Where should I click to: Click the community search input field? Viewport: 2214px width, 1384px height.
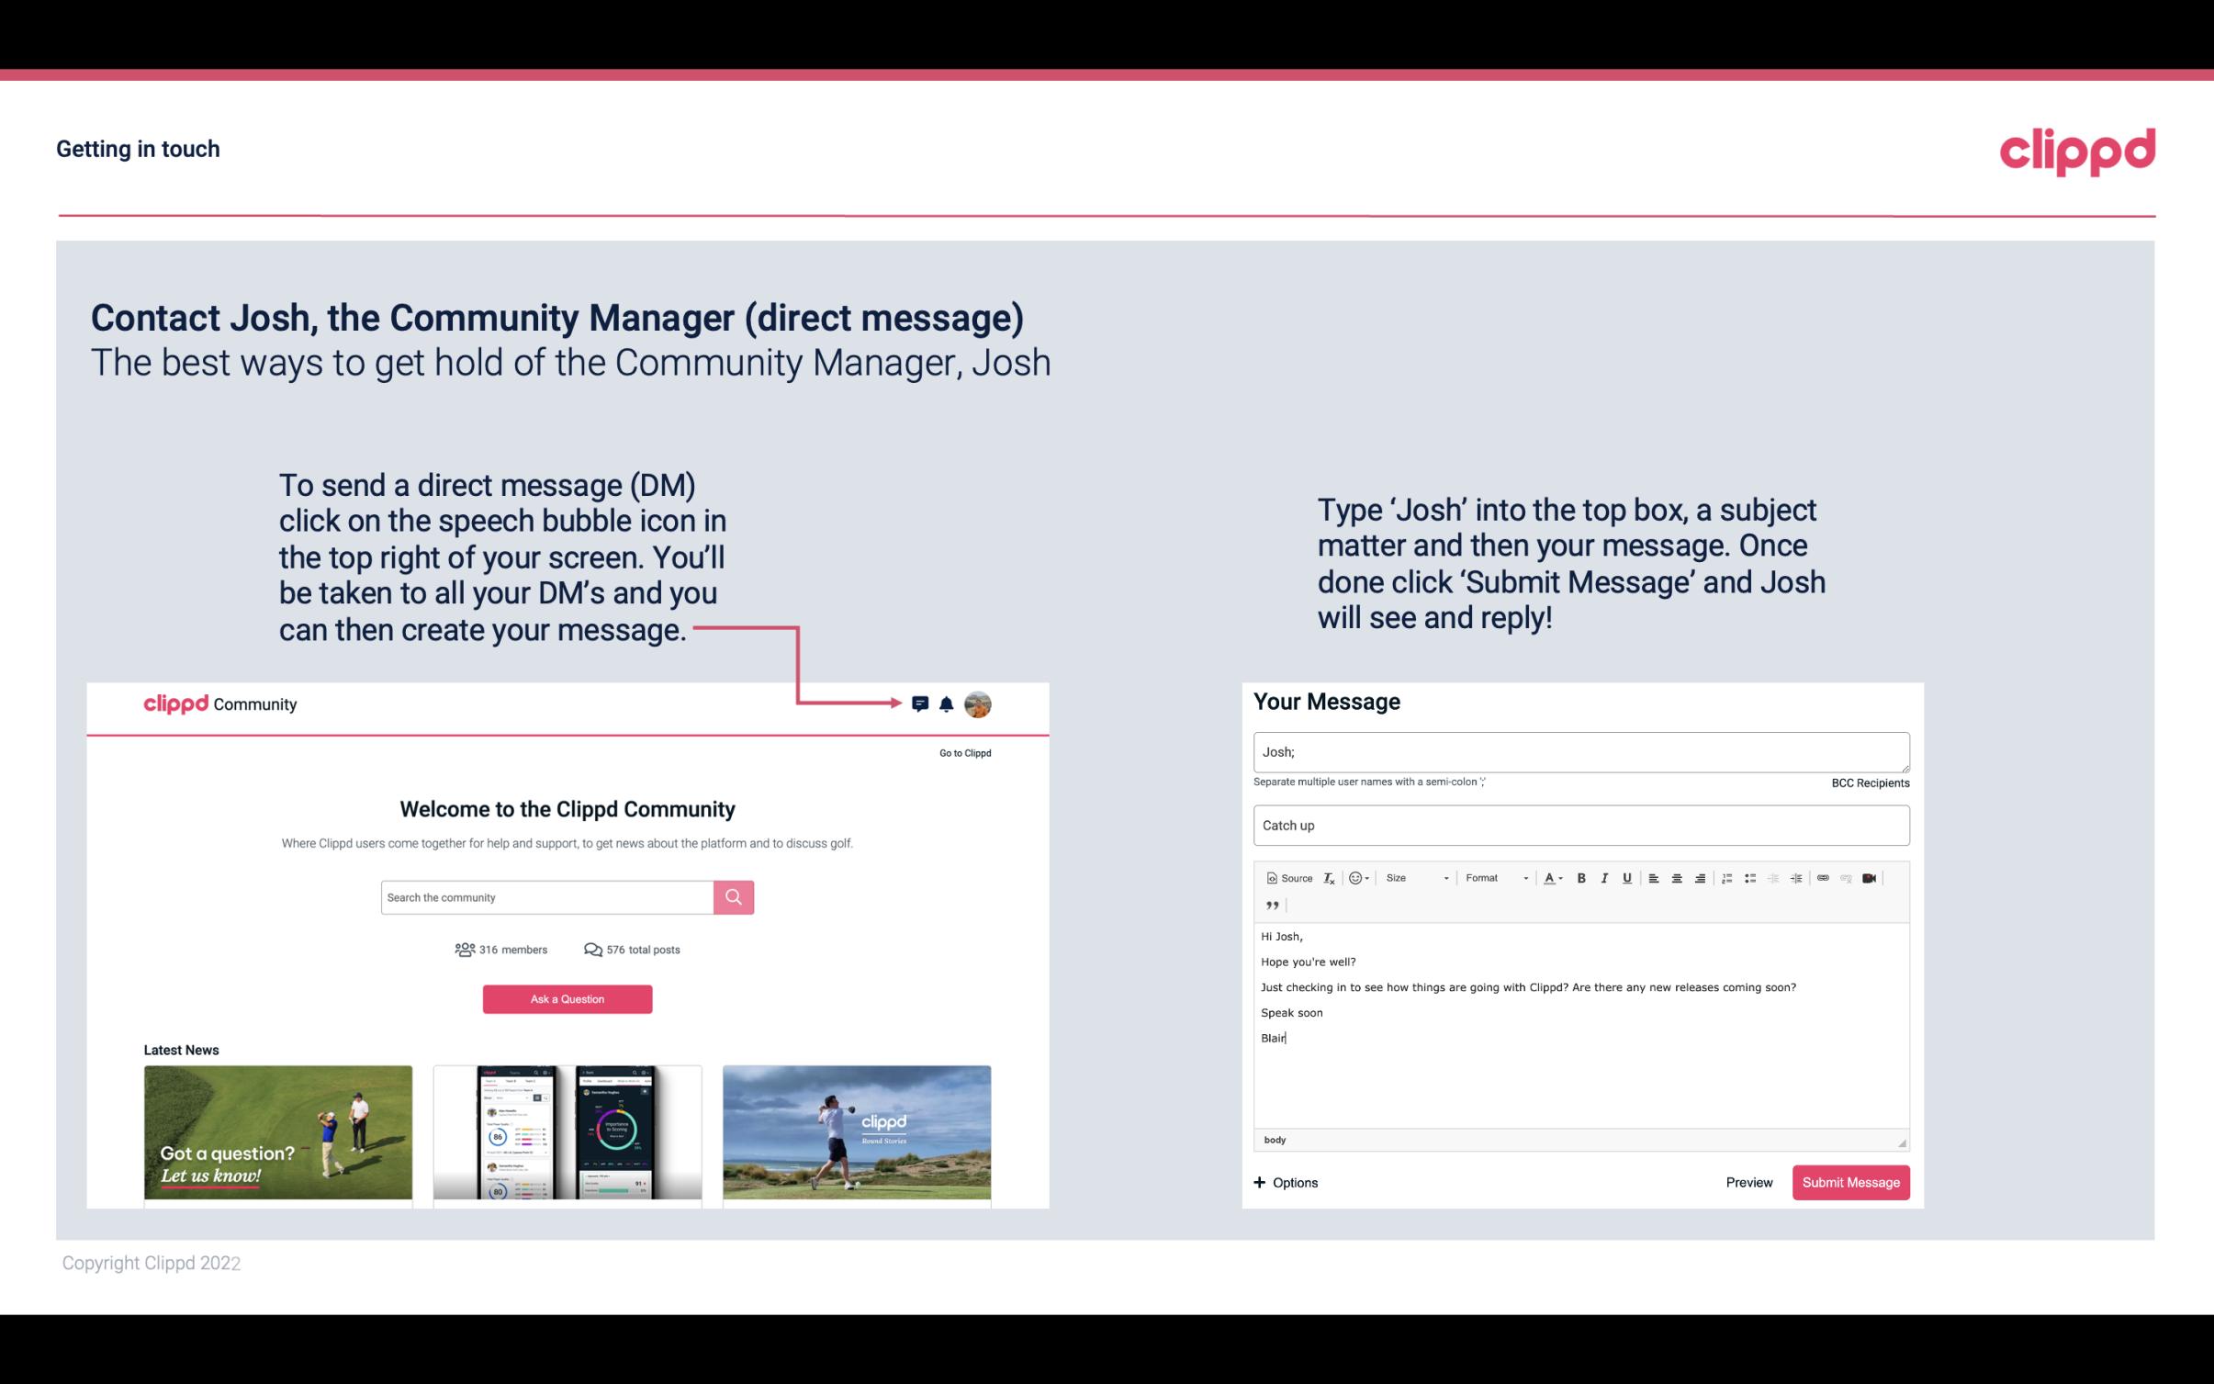546,896
